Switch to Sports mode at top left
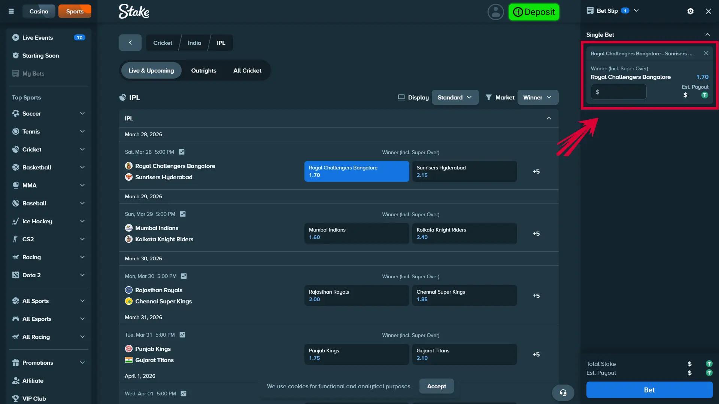This screenshot has height=404, width=719. [75, 11]
